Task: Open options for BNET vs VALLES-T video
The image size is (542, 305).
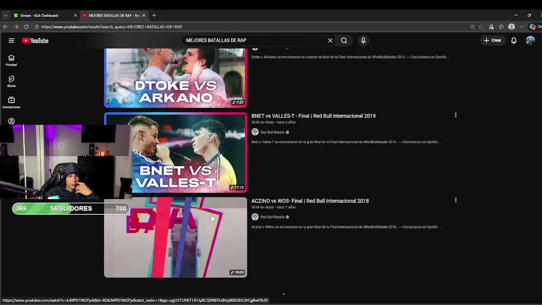Action: [x=456, y=115]
